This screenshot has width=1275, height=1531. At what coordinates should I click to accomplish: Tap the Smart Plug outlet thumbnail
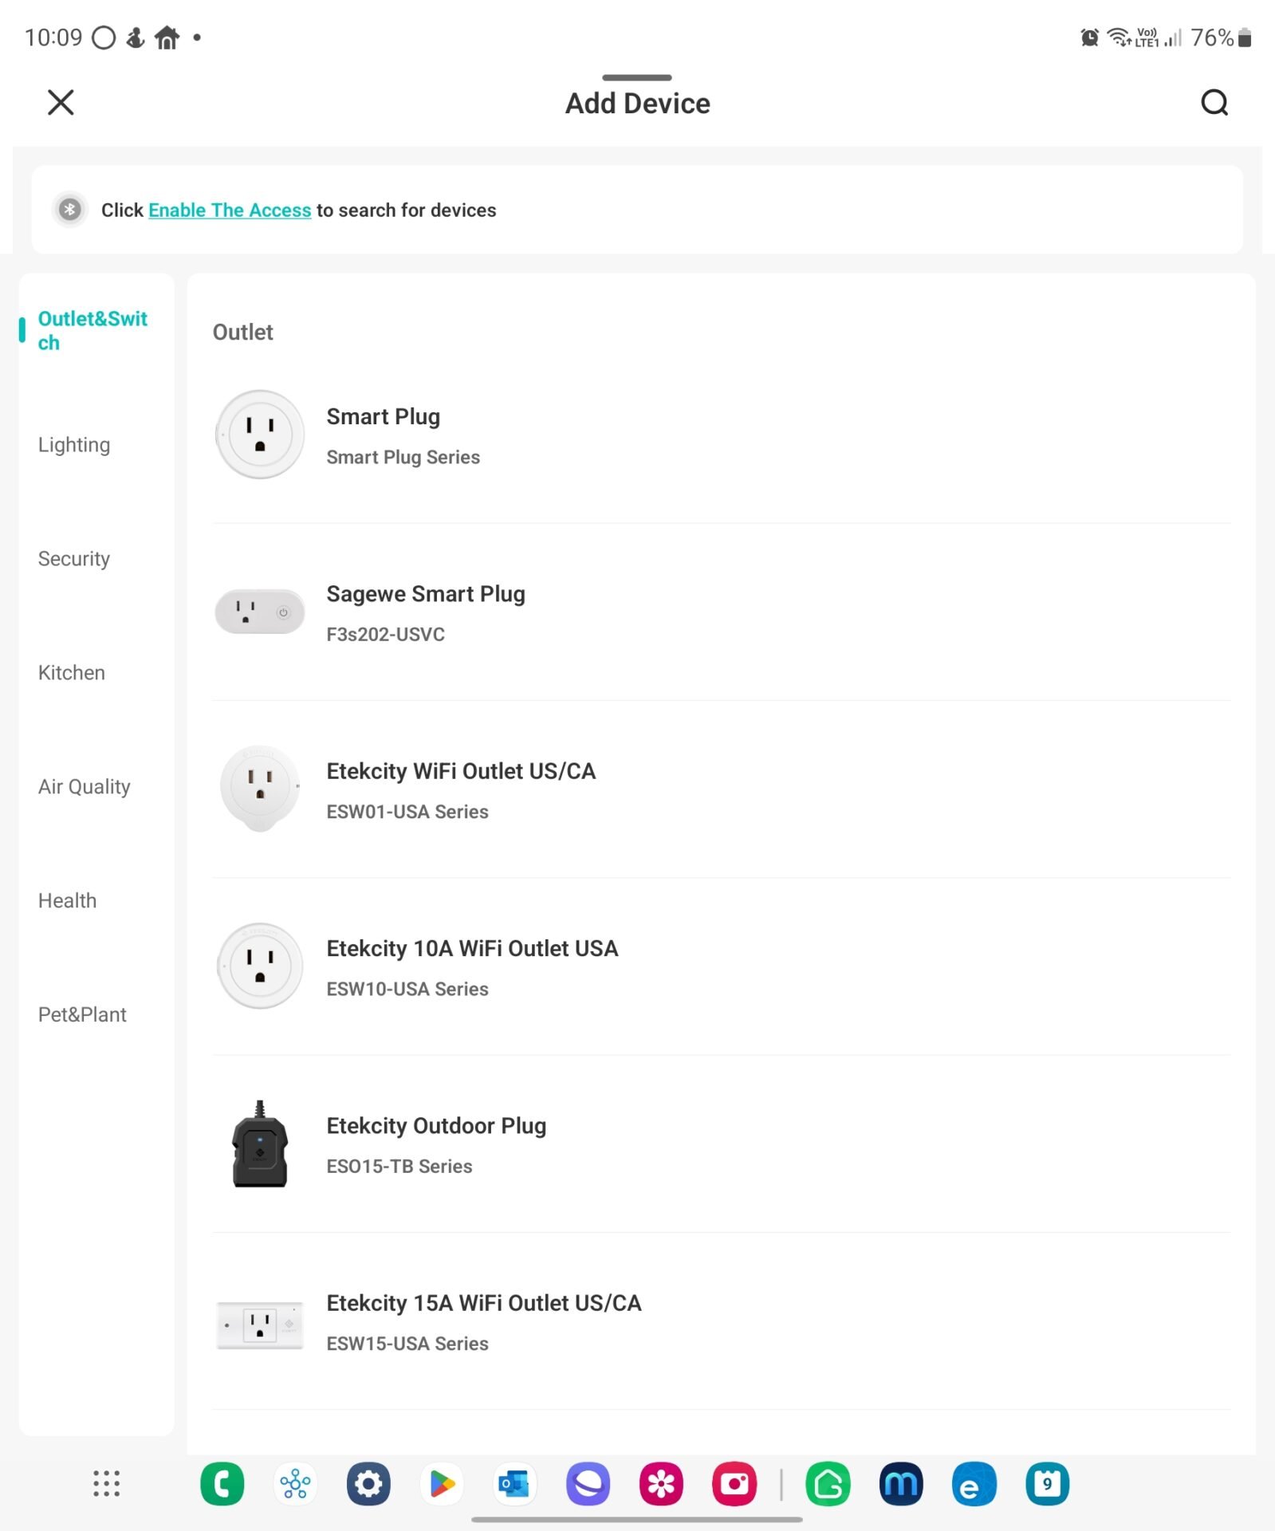pos(260,435)
